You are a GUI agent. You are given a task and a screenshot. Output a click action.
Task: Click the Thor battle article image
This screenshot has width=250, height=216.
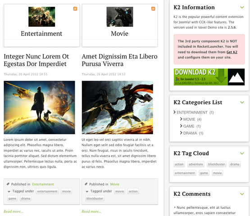pos(118,108)
